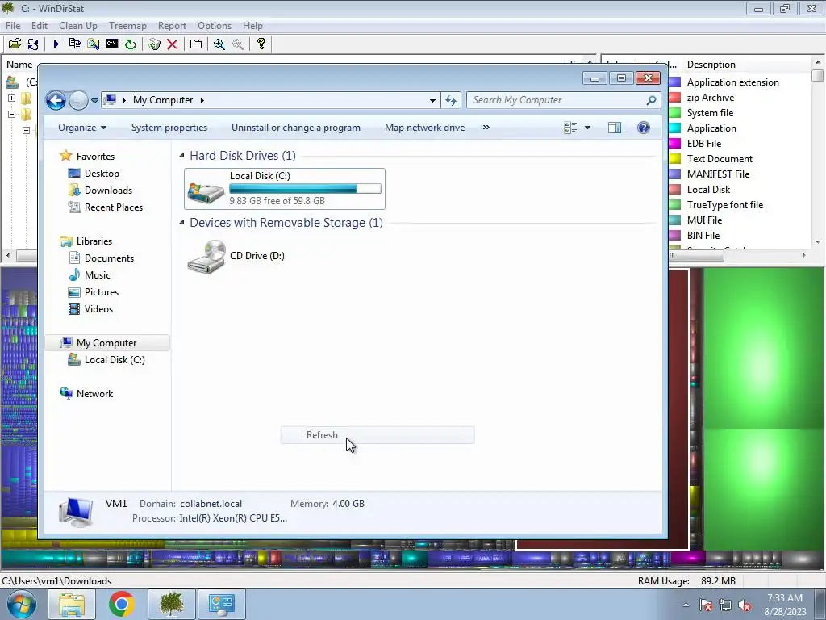Show hidden tray icons arrow

click(x=686, y=605)
